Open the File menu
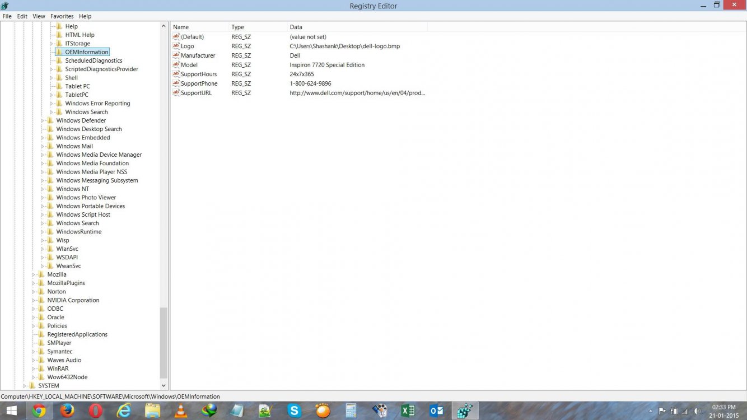 pos(7,16)
